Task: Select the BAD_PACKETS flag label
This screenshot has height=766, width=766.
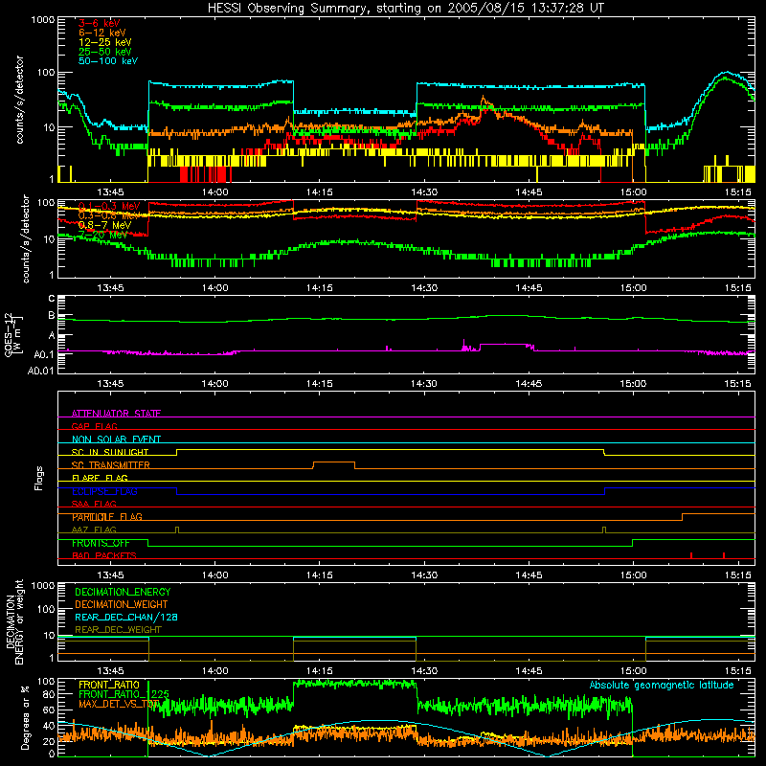Action: pyautogui.click(x=104, y=555)
